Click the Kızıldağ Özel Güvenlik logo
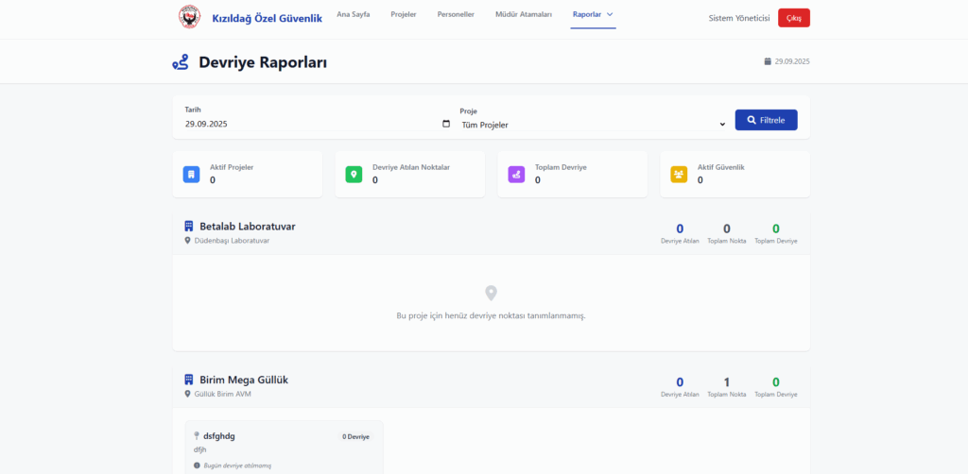The image size is (968, 474). (189, 17)
